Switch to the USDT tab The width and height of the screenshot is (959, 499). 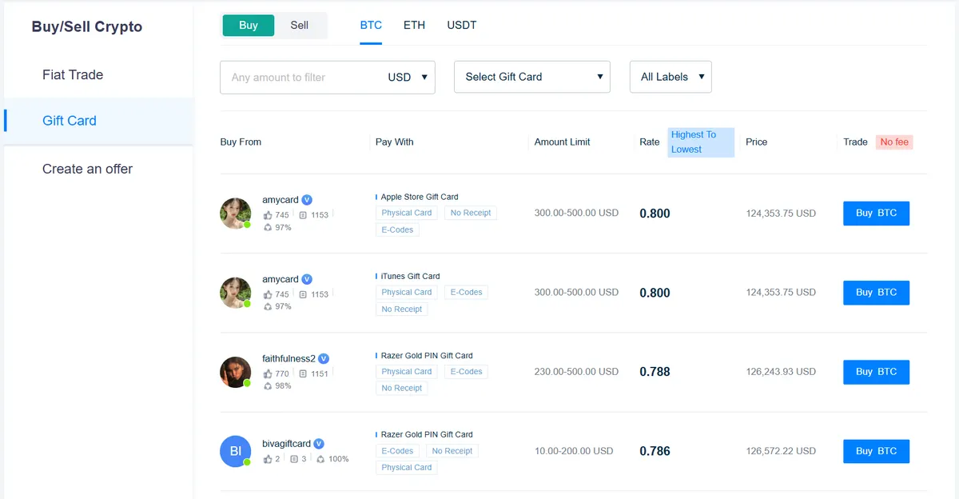[x=462, y=26]
